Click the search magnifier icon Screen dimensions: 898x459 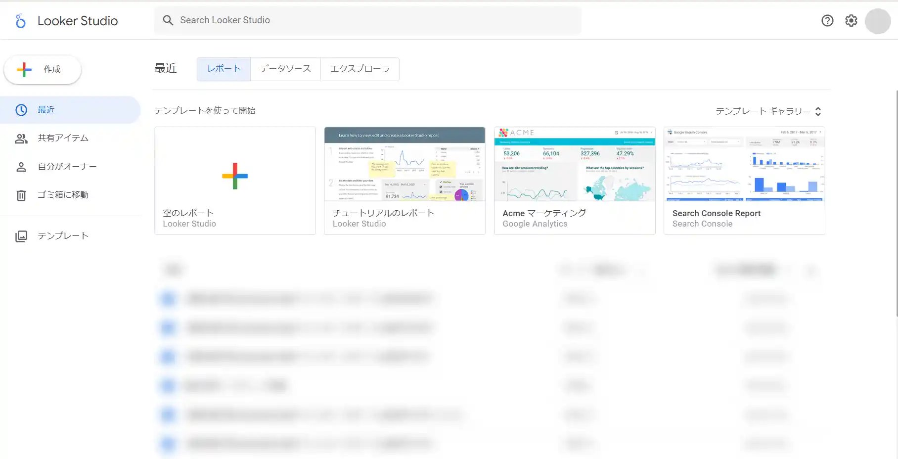168,20
